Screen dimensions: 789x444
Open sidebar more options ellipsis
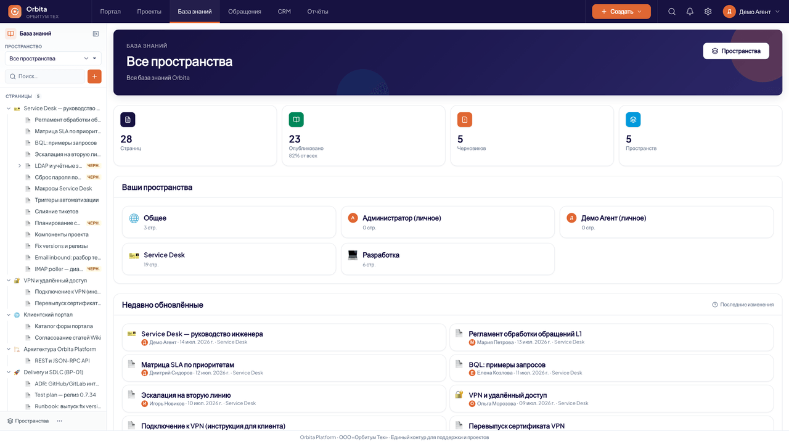point(60,421)
